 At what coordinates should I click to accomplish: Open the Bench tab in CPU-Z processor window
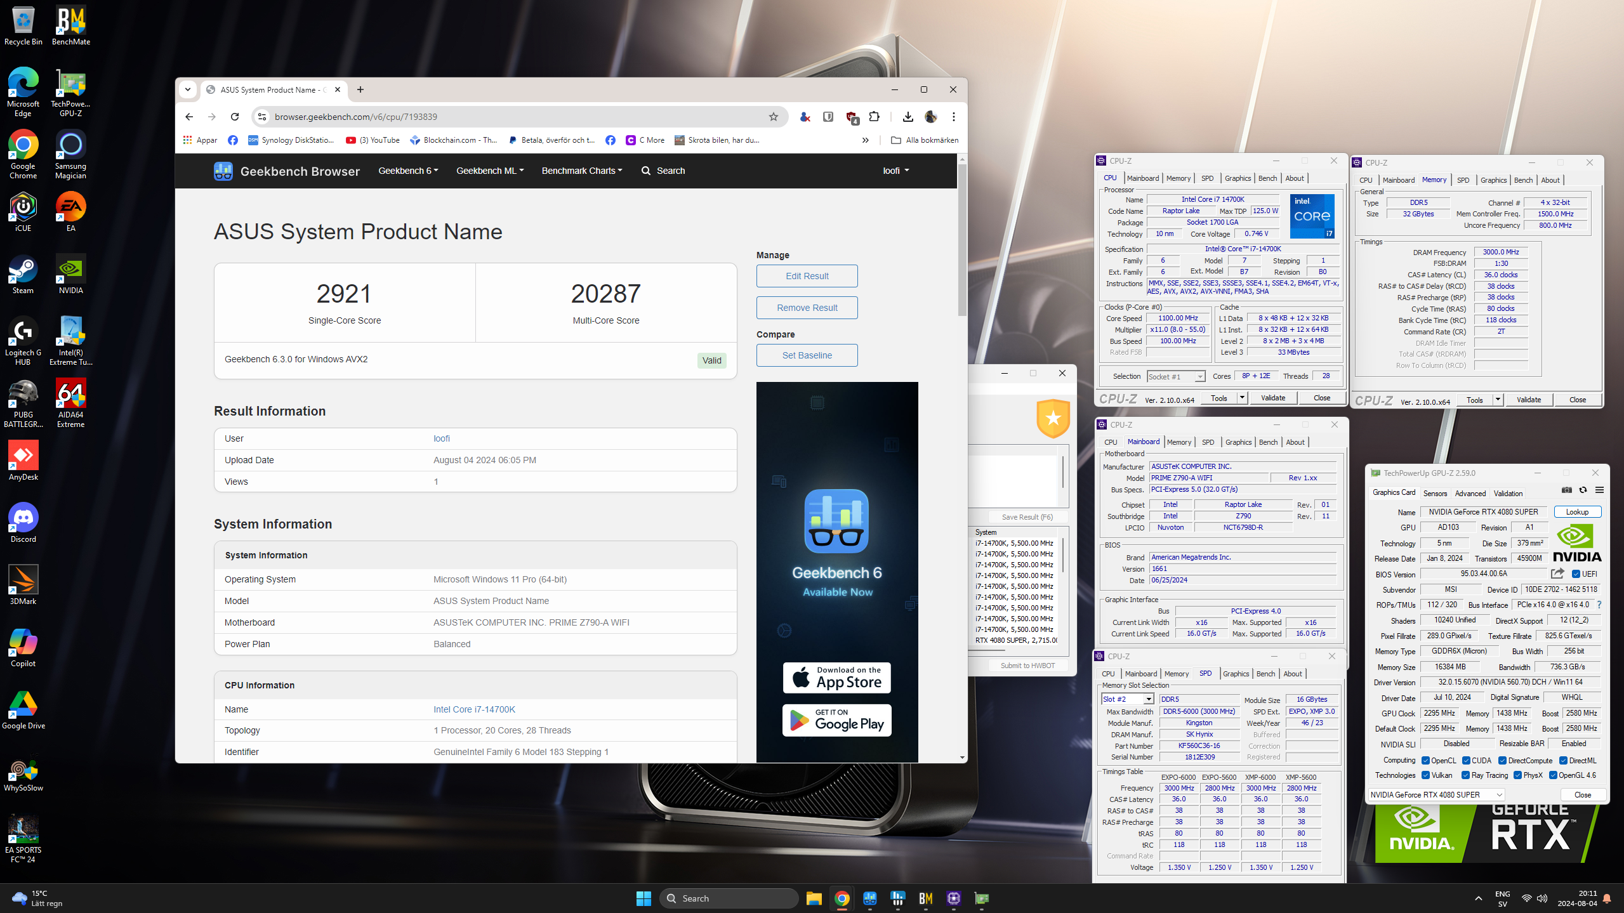tap(1267, 178)
